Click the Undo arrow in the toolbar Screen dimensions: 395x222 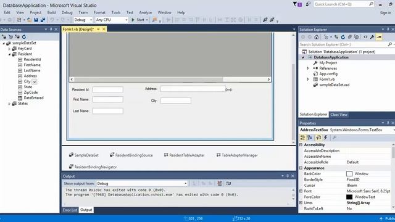tap(52, 20)
